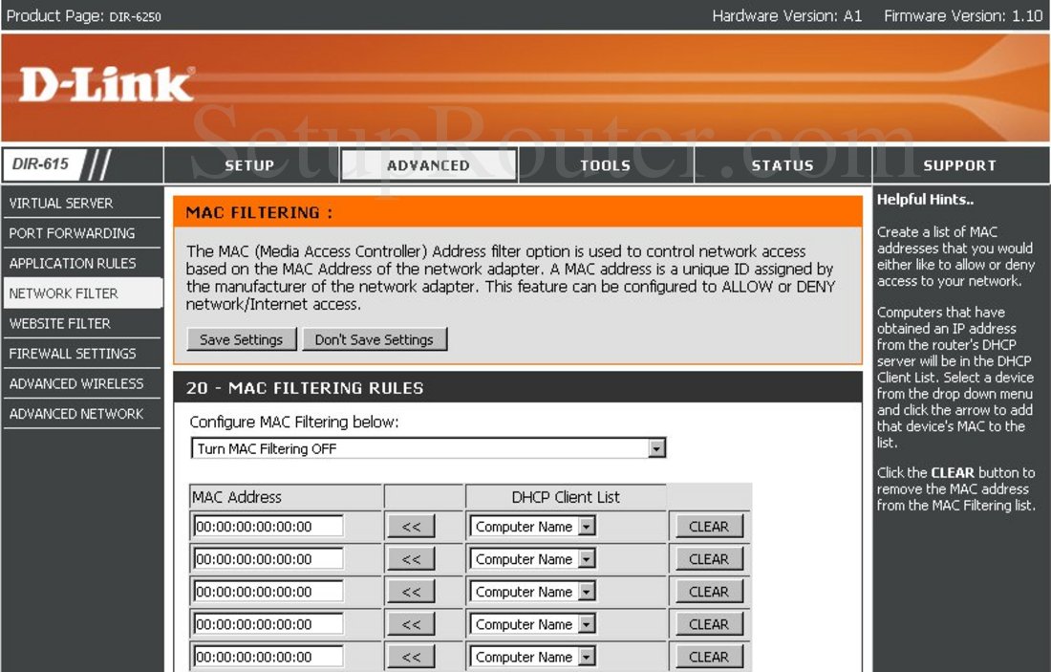
Task: Open the first row Computer Name dropdown
Action: [533, 527]
